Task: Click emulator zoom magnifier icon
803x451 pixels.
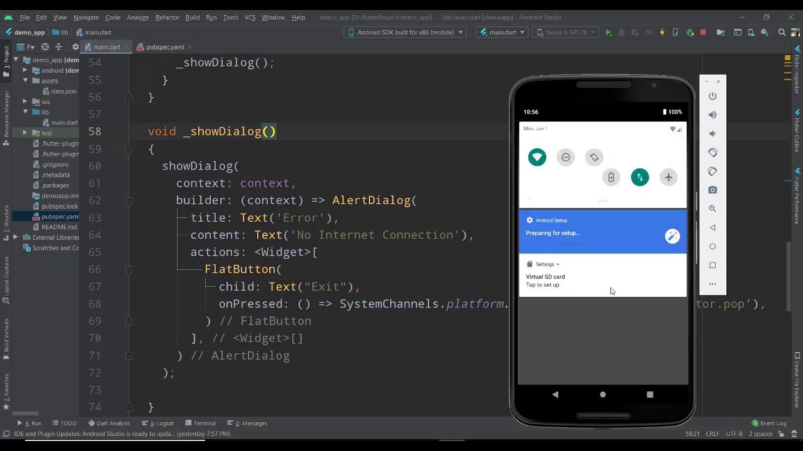Action: [x=713, y=209]
